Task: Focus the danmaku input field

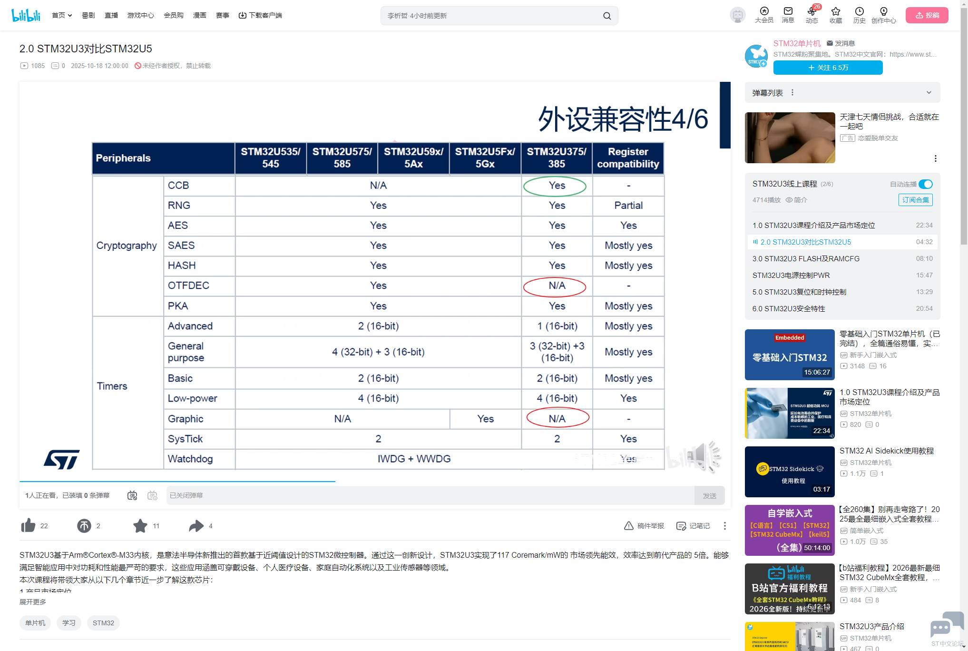Action: click(x=430, y=495)
